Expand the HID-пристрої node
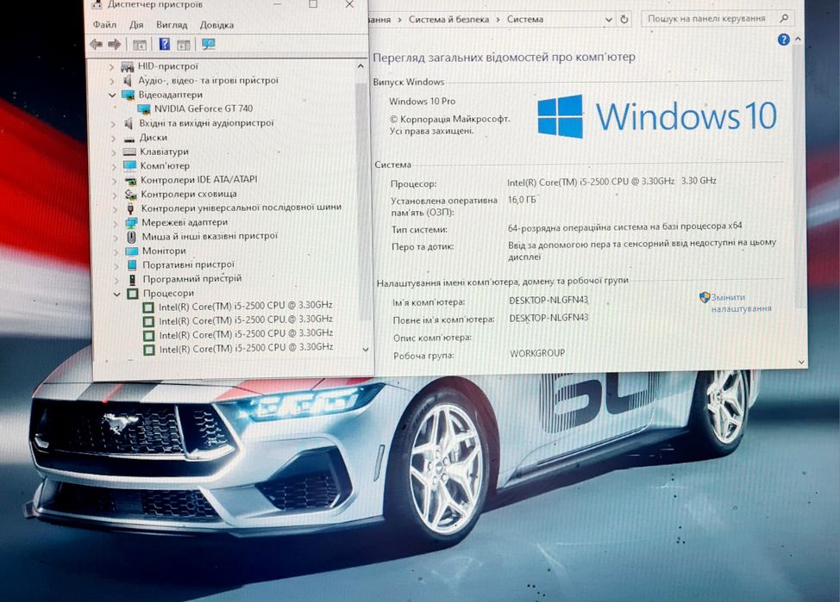 (111, 67)
